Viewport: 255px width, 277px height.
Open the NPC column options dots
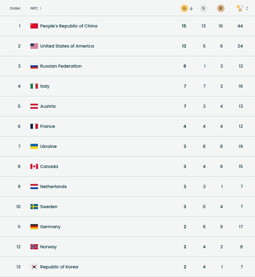pos(41,8)
